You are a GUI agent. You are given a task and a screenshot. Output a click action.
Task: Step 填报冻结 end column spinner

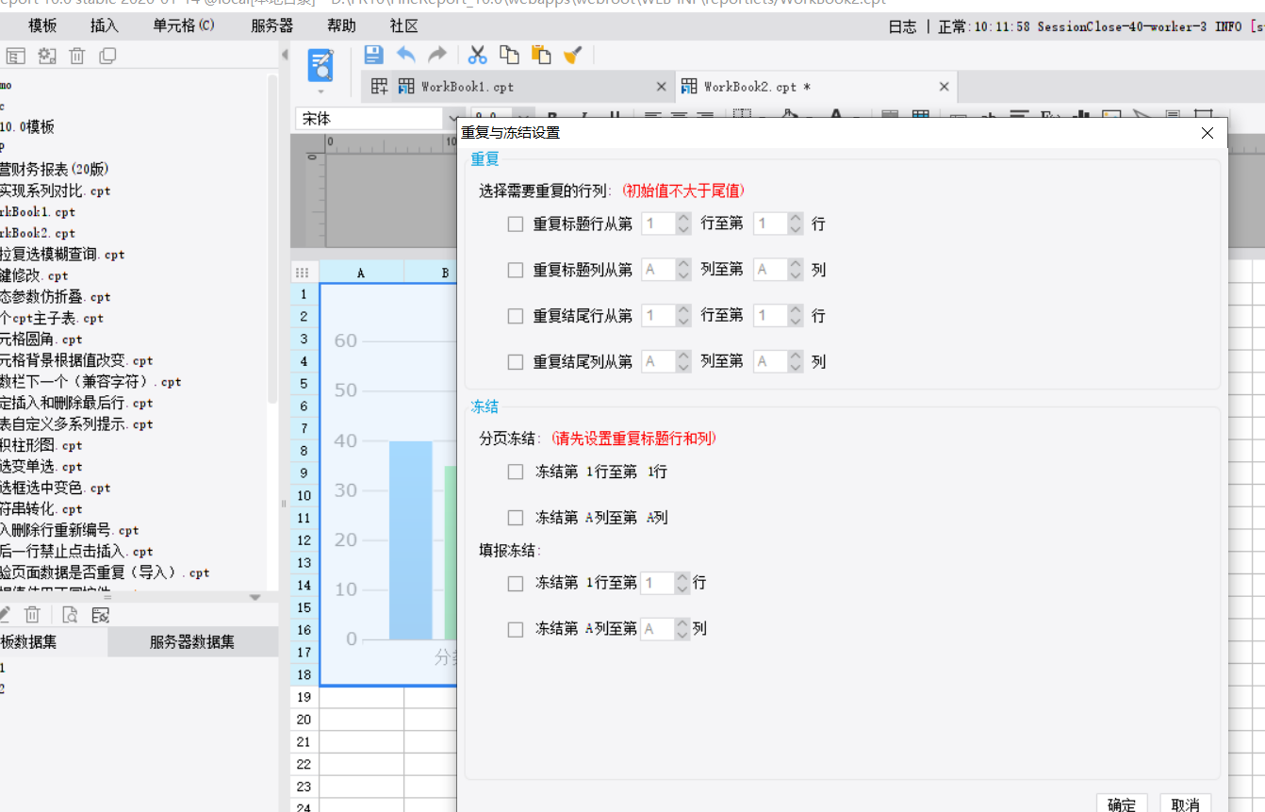click(682, 628)
